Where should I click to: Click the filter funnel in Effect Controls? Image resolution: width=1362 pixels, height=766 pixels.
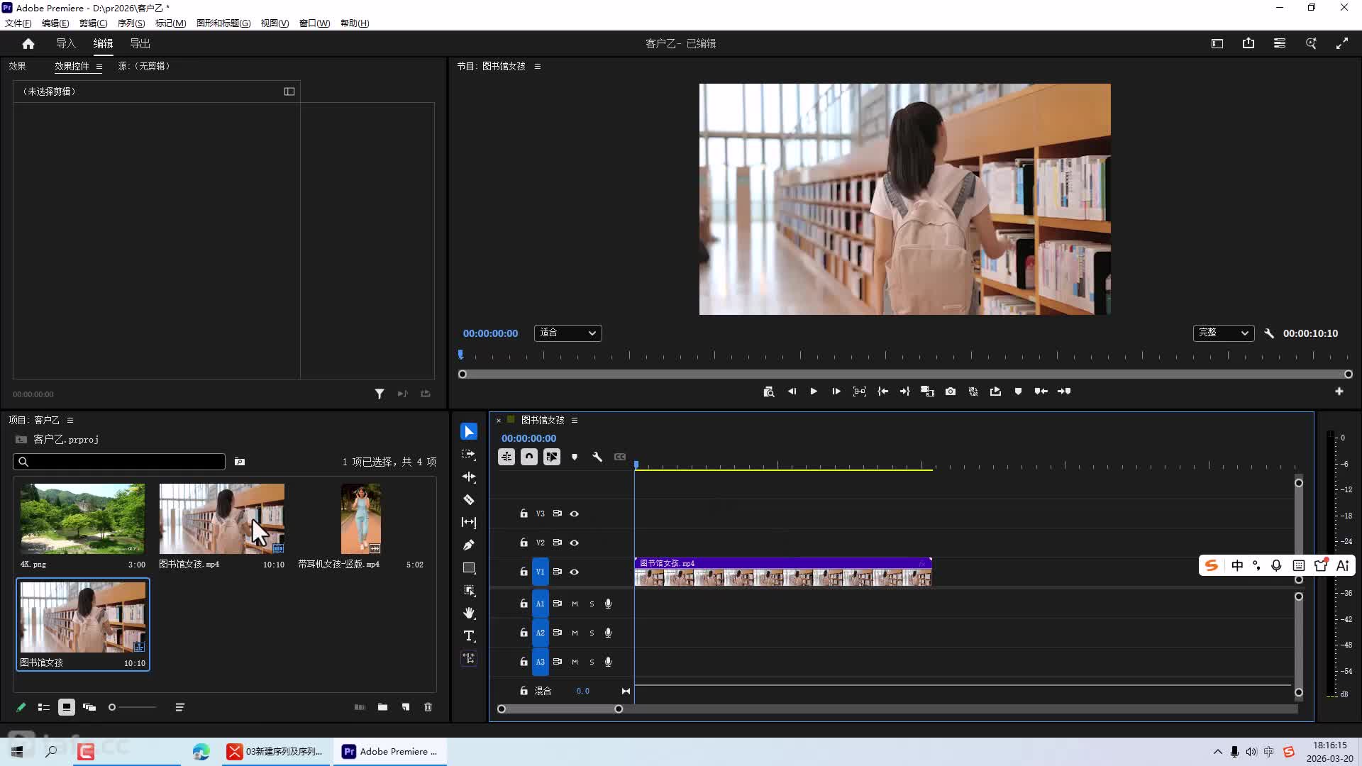pos(380,394)
